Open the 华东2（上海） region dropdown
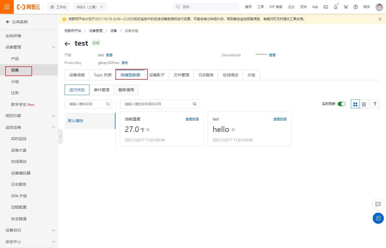This screenshot has width=386, height=248. coord(90,7)
